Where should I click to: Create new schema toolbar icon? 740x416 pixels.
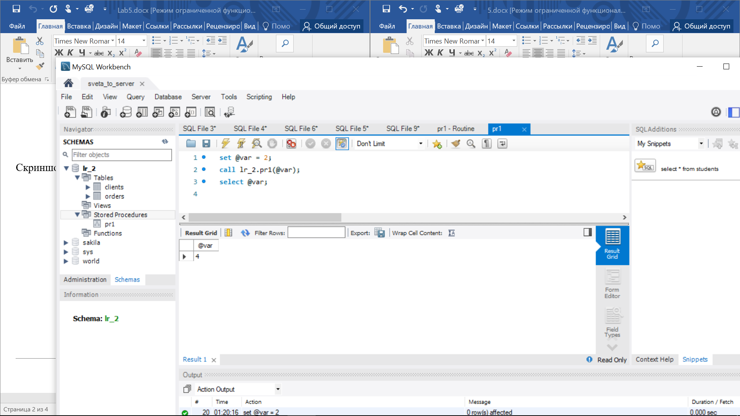(126, 112)
